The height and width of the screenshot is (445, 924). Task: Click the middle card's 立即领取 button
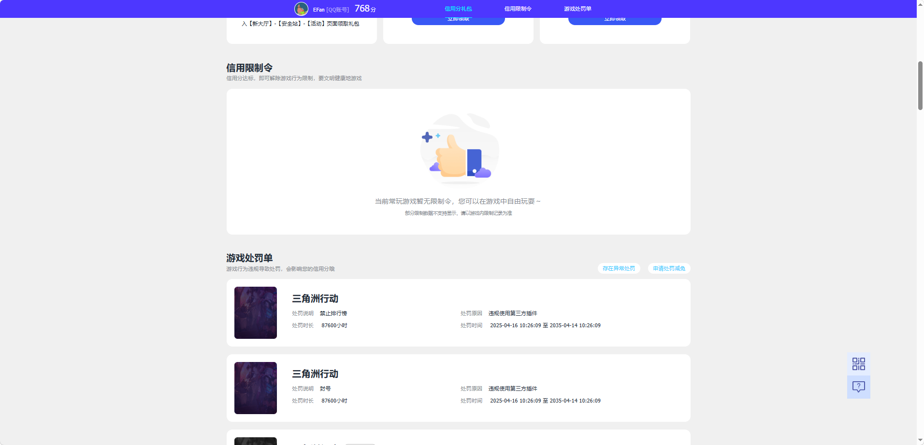[458, 18]
